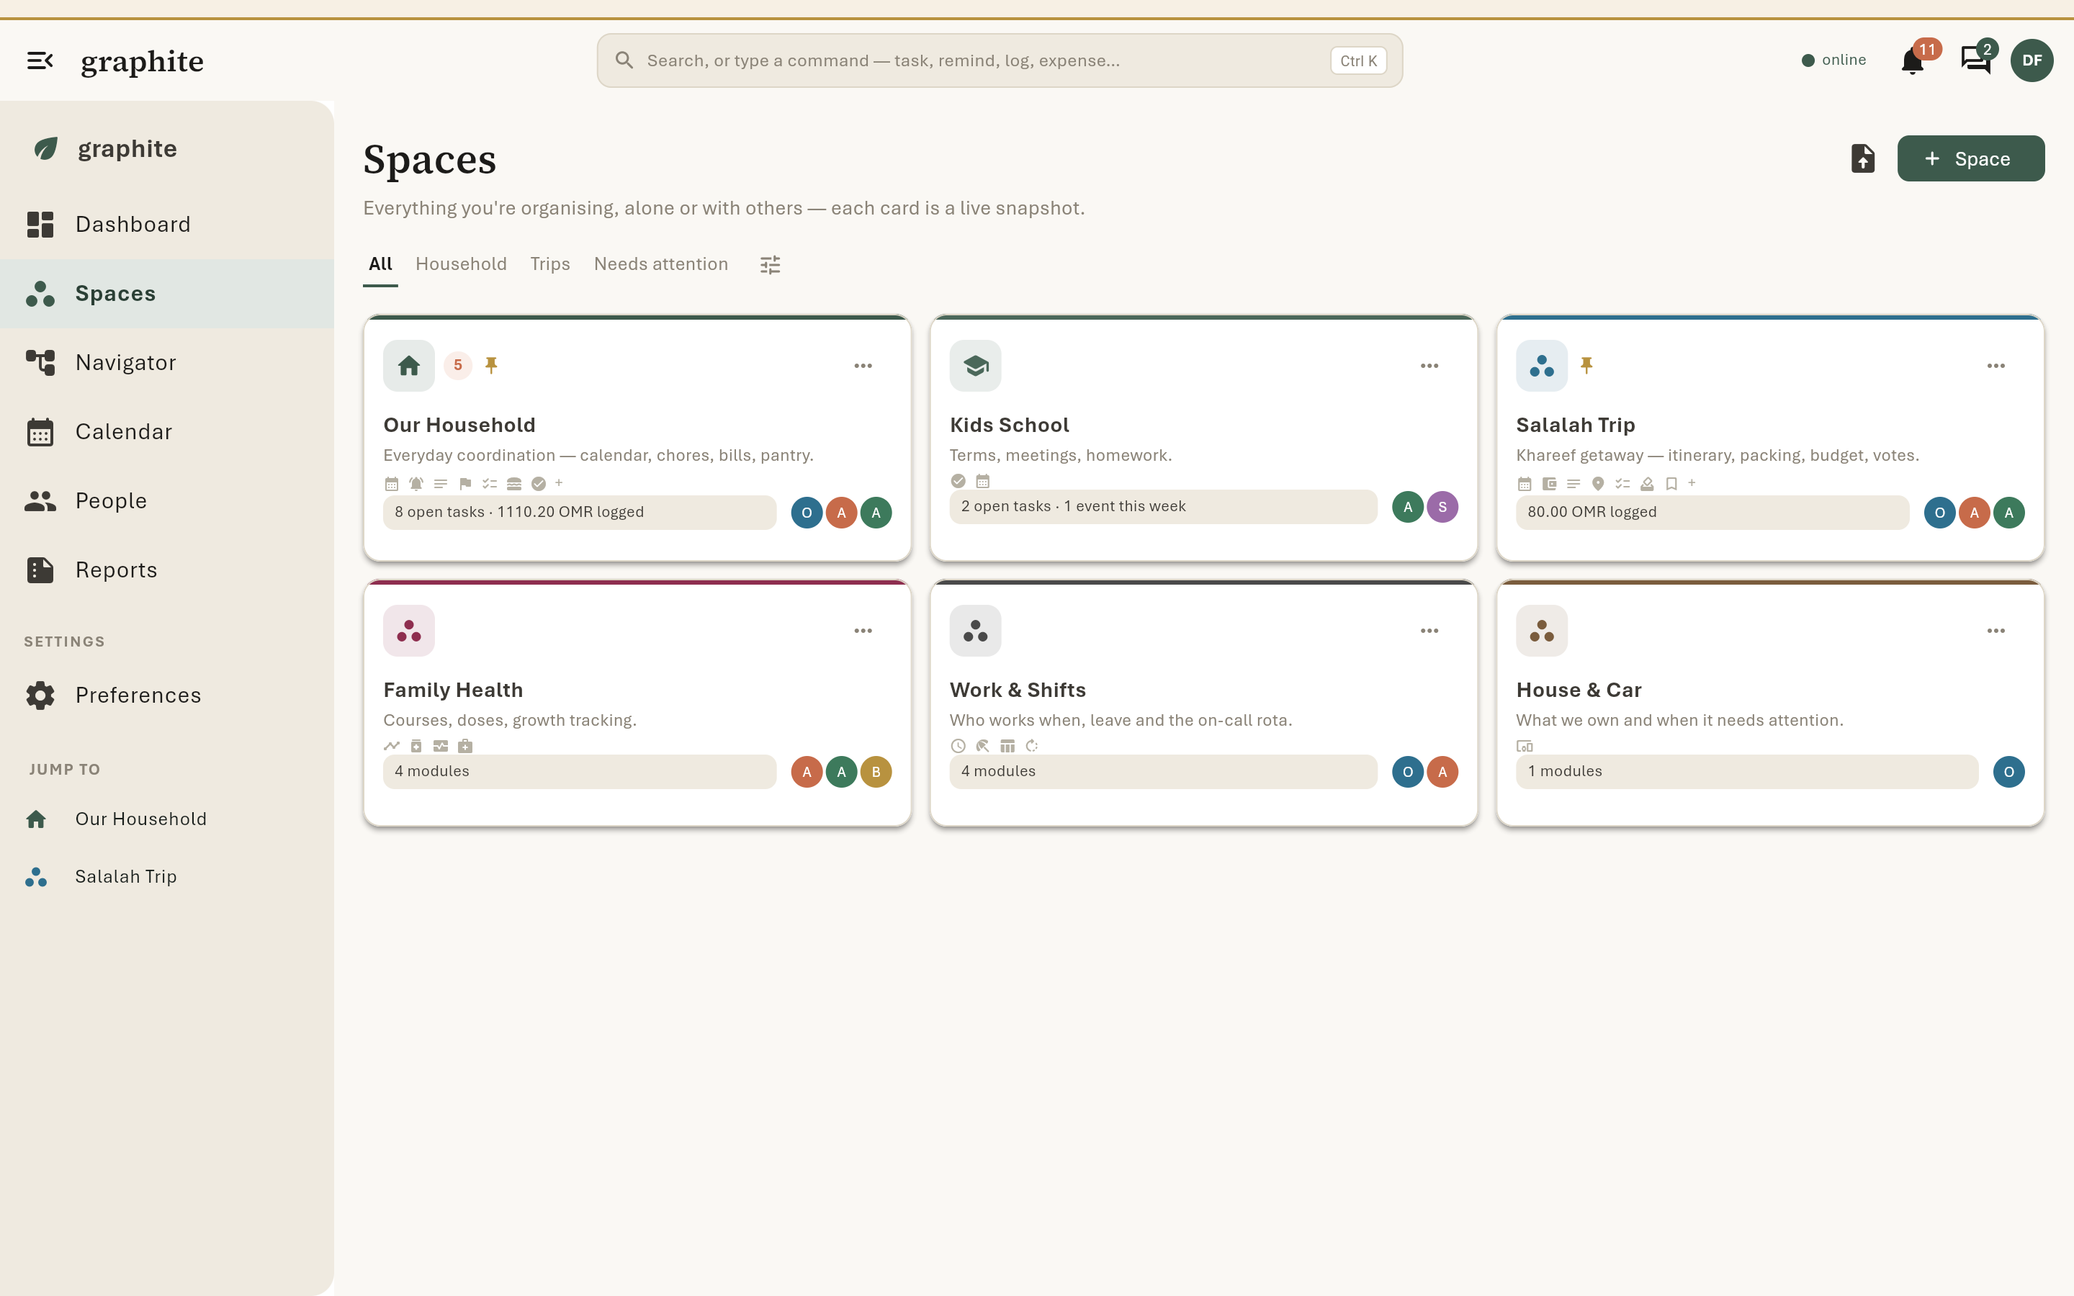Click the Kids School graduation cap icon
Screen dimensions: 2074x1296
point(975,366)
